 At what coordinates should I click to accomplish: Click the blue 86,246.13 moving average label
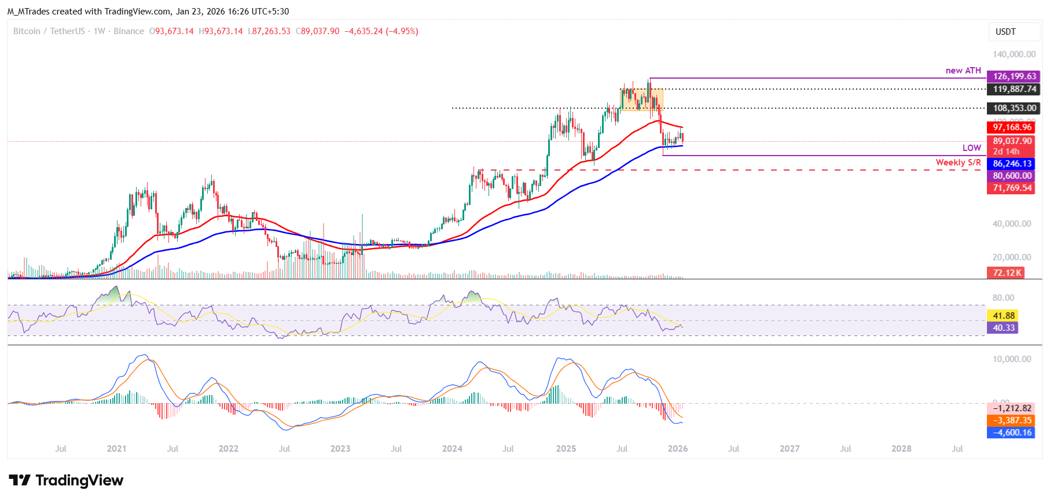click(x=1011, y=164)
